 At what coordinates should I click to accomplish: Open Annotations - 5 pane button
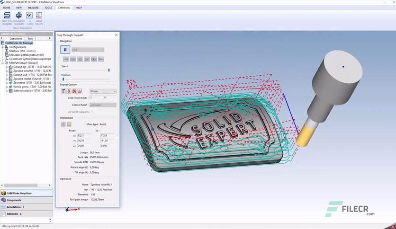click(x=27, y=207)
